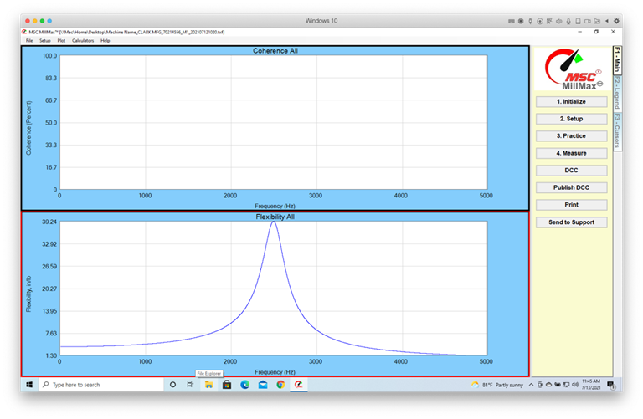Image resolution: width=643 pixels, height=419 pixels.
Task: Click the 39.24 flexibility axis value
Action: coord(49,222)
